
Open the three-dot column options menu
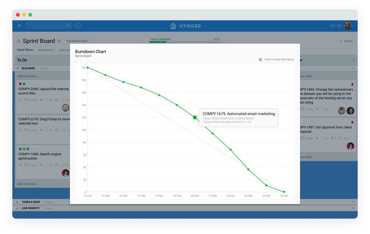353,60
